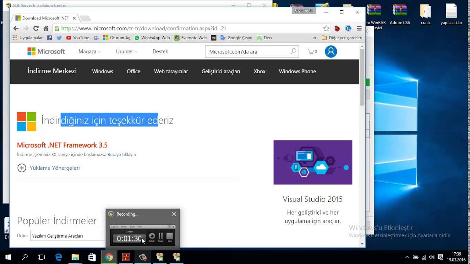Open the volume tray icon
Viewport: 470px width, 264px height.
pyautogui.click(x=432, y=257)
